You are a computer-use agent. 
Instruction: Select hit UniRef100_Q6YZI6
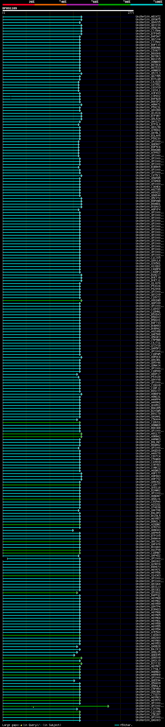[148, 25]
